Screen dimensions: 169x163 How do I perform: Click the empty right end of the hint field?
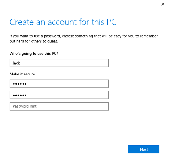(x=99, y=106)
